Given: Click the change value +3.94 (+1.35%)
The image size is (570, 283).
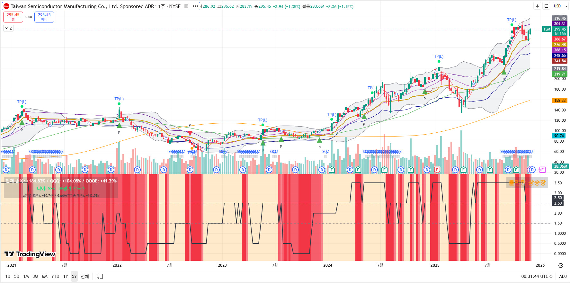Looking at the screenshot, I should pyautogui.click(x=287, y=6).
